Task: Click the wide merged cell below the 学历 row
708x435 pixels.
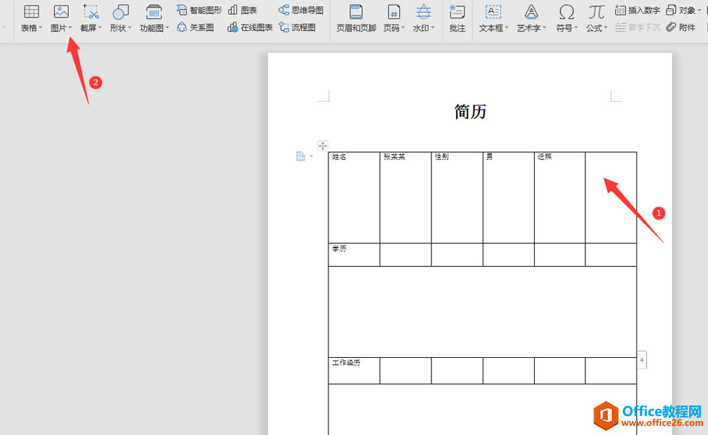Action: pos(483,312)
